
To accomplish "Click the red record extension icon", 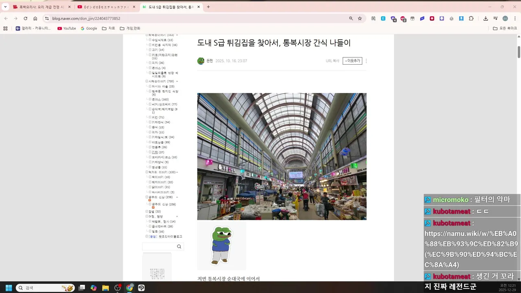I will (432, 18).
